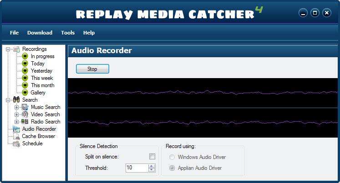Open the Download menu
The width and height of the screenshot is (340, 183).
pos(40,33)
